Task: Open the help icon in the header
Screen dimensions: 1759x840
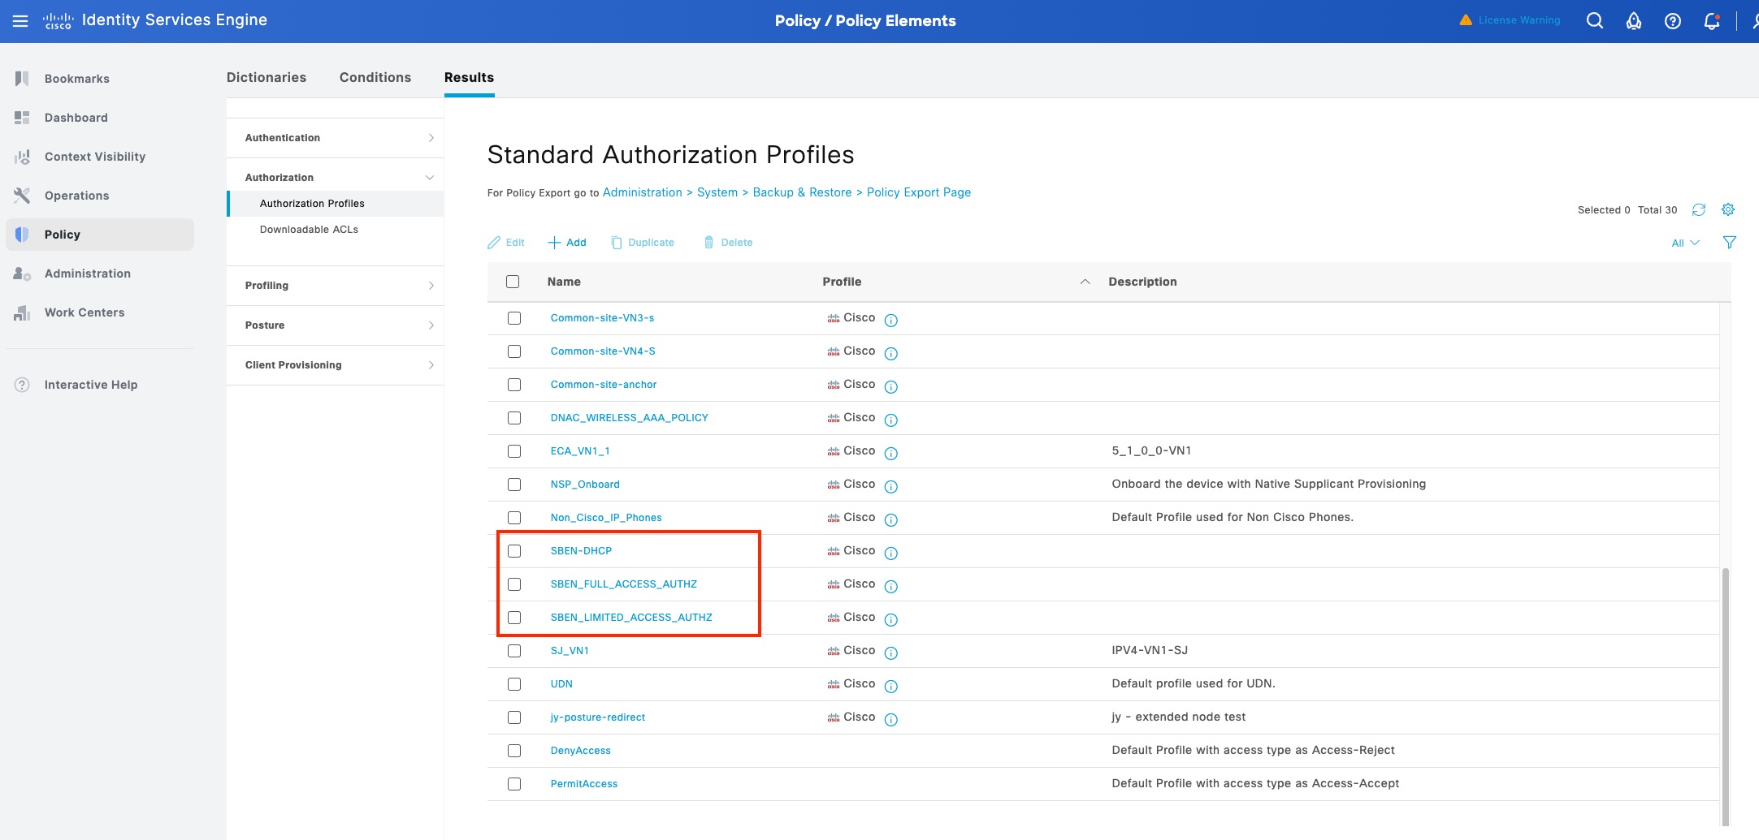Action: (x=1673, y=20)
